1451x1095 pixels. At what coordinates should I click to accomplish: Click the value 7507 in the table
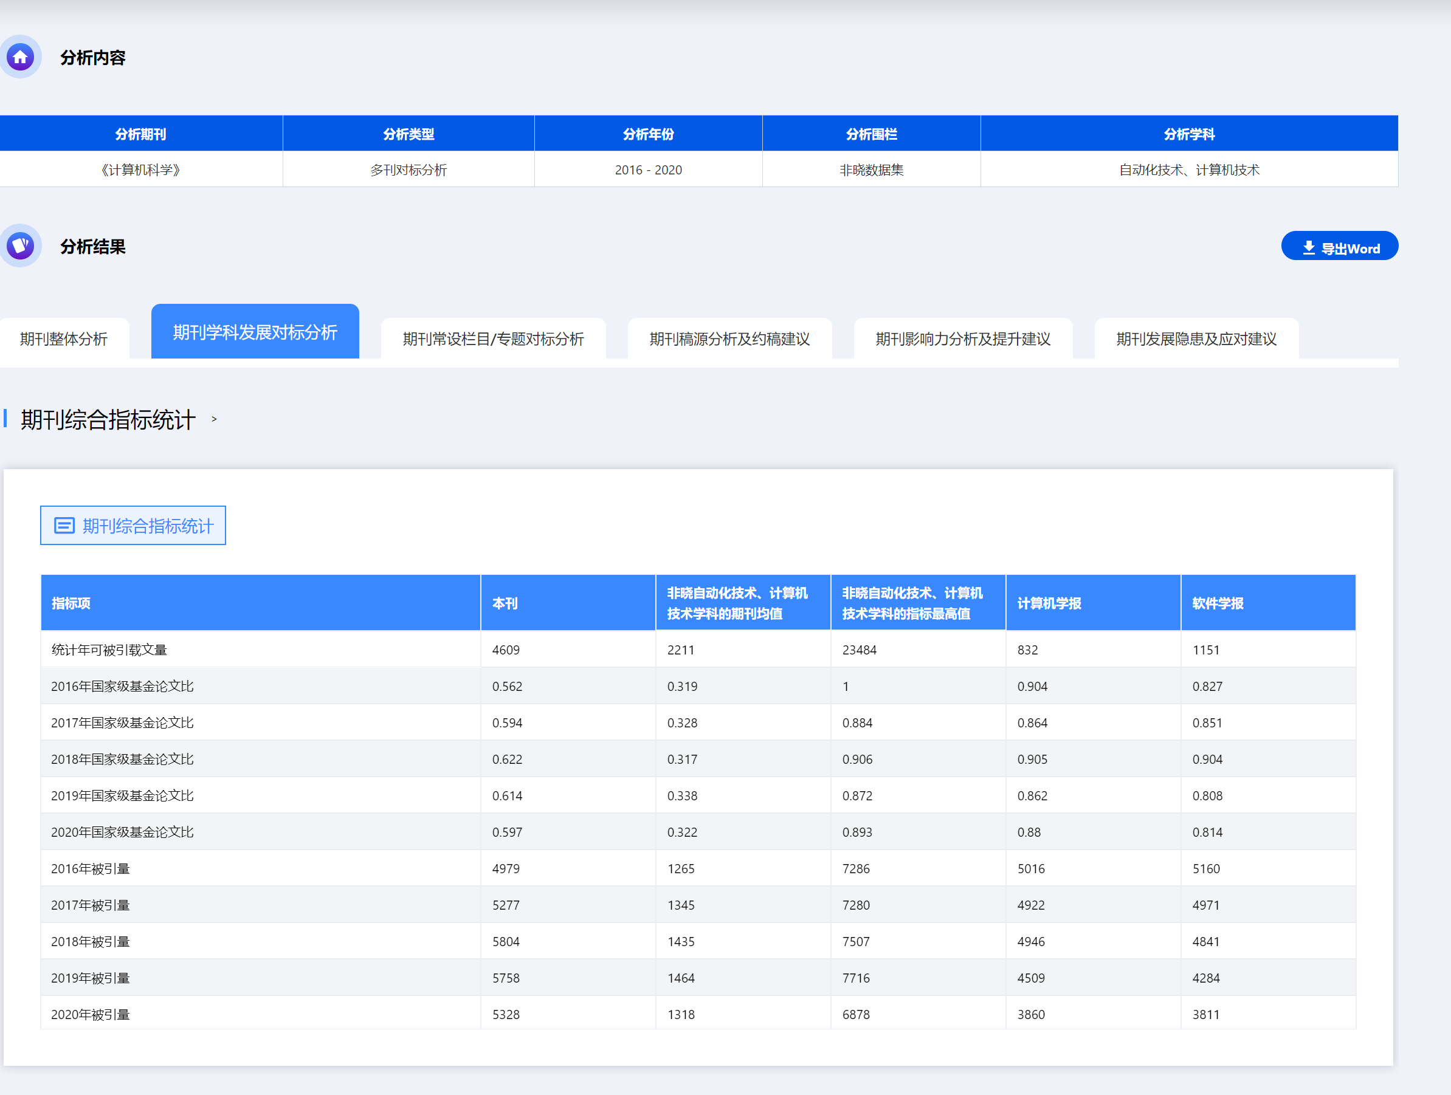(856, 942)
